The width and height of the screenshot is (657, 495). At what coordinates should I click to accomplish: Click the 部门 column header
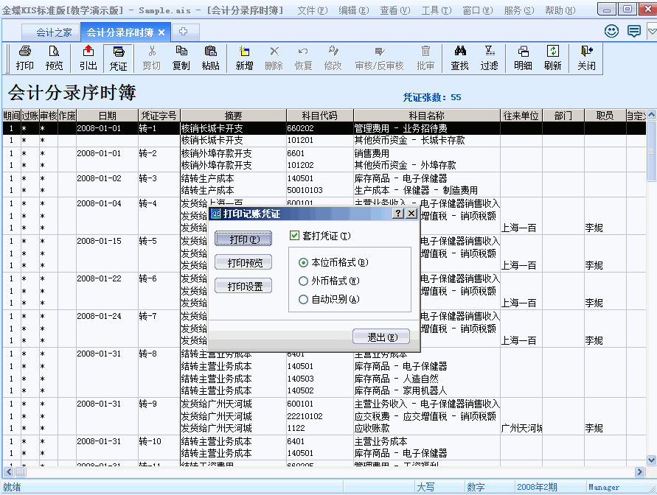click(x=563, y=116)
